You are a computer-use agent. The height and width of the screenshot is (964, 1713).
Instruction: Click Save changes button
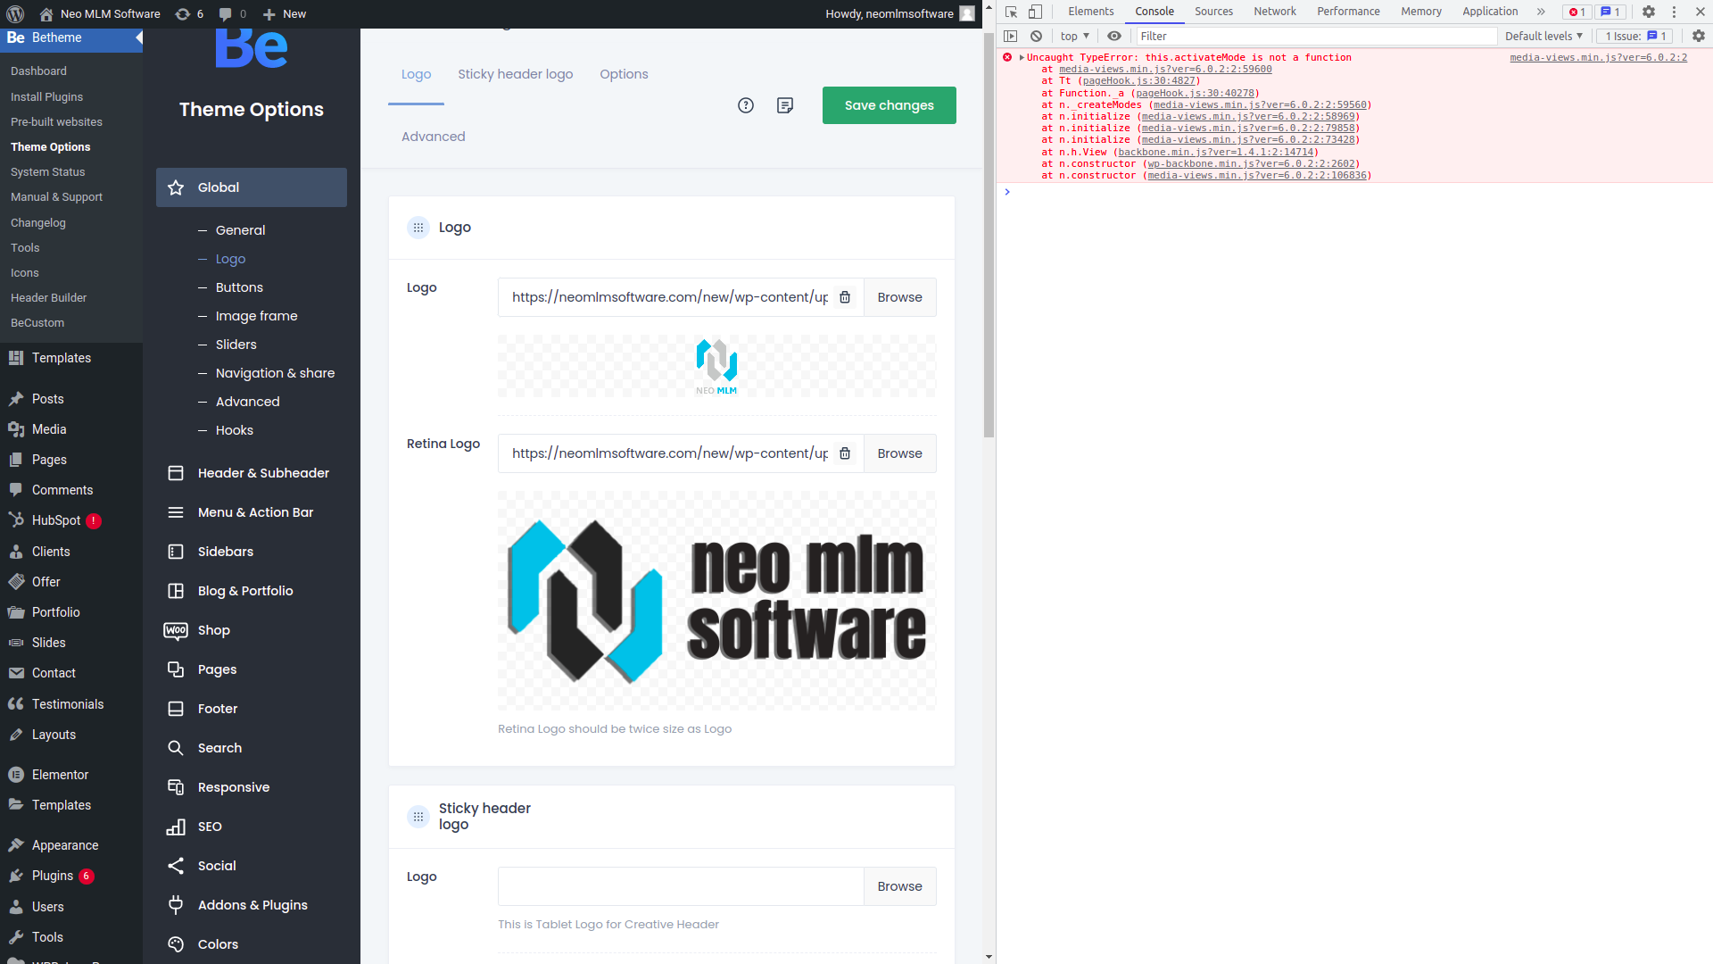(x=890, y=104)
